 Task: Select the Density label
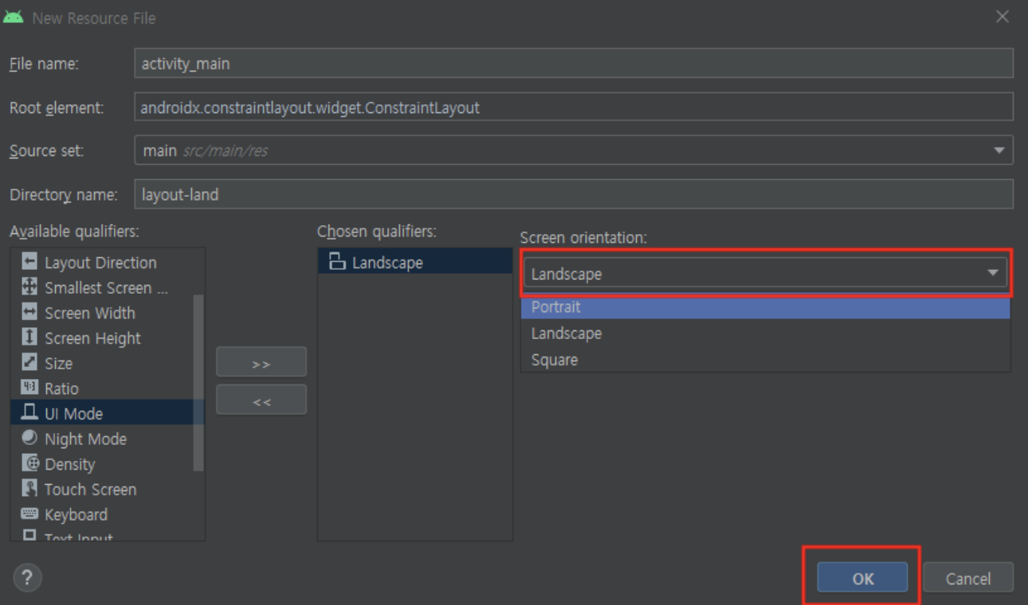pyautogui.click(x=69, y=464)
